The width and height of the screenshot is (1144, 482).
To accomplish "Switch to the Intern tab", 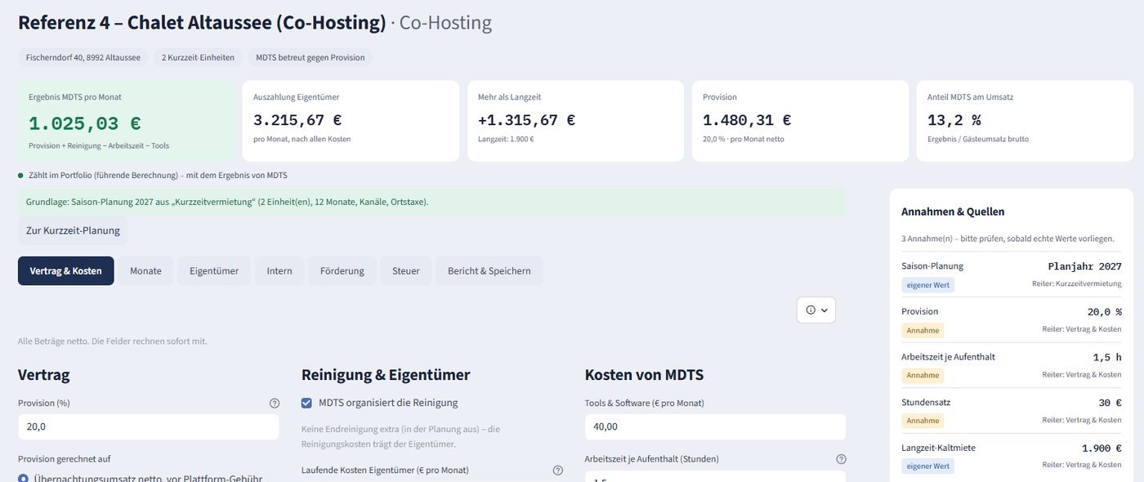I will [279, 270].
